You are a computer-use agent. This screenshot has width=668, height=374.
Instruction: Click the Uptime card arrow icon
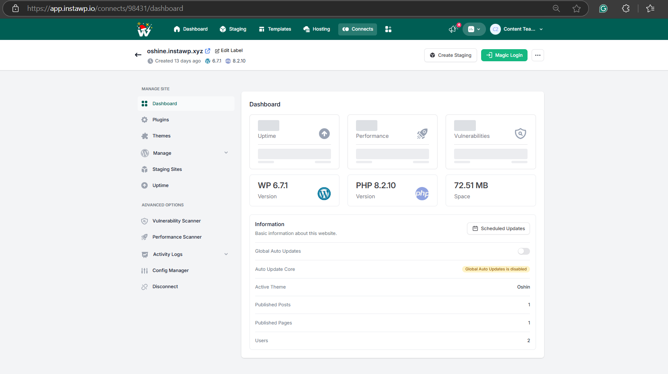325,133
